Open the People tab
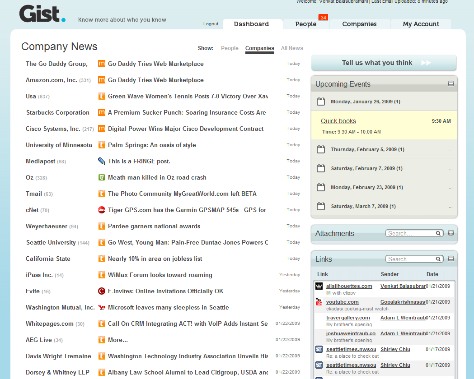The image size is (474, 379). (306, 24)
